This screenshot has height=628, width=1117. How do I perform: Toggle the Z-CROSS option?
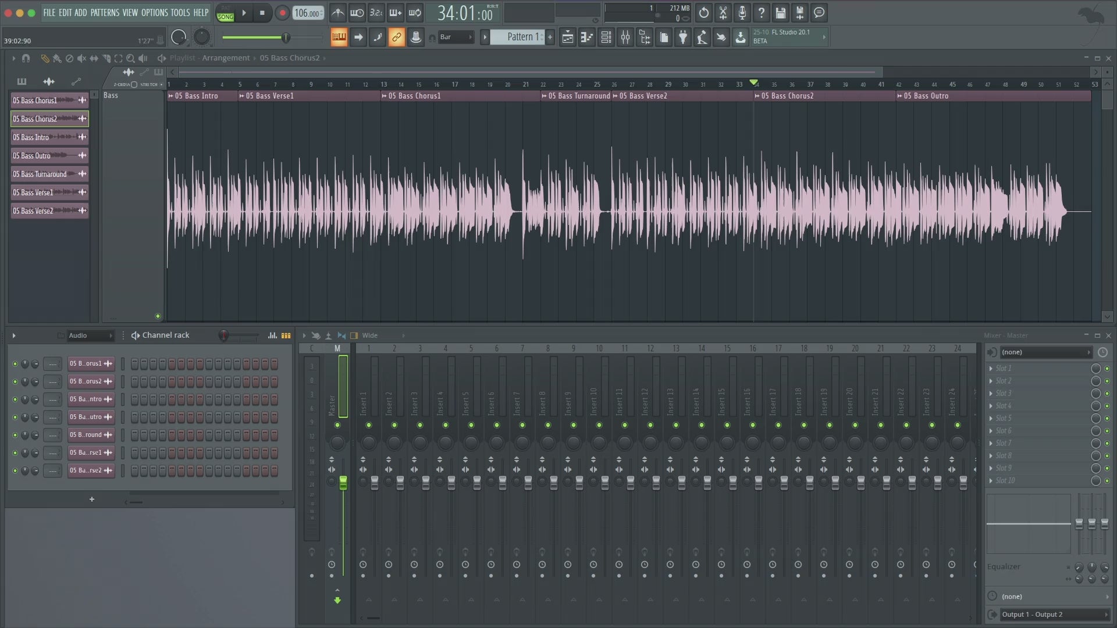pyautogui.click(x=134, y=84)
